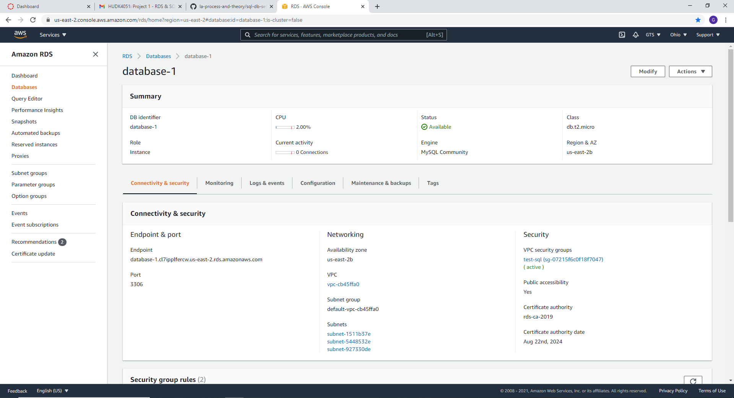734x398 pixels.
Task: Go forward in browser history
Action: (x=21, y=20)
